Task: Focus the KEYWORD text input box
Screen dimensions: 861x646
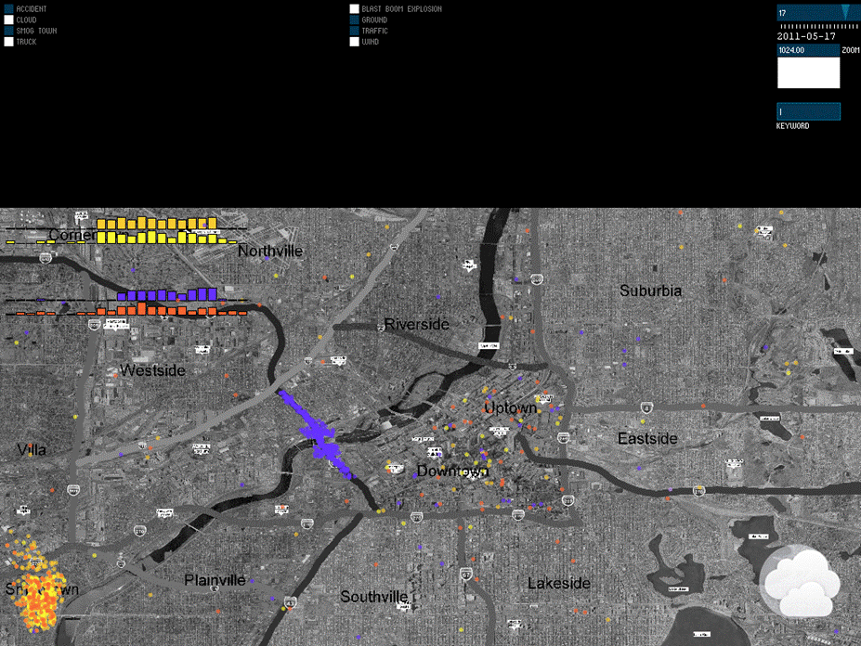Action: [808, 111]
